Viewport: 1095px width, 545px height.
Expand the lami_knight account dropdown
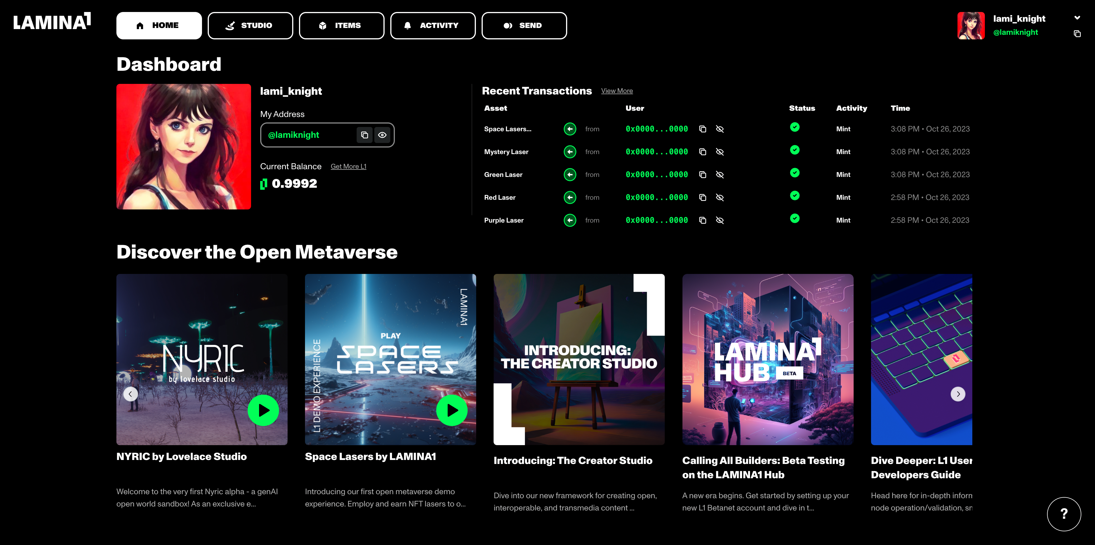tap(1077, 18)
